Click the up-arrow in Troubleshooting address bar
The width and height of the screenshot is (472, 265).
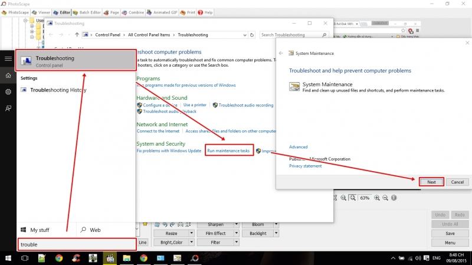coord(77,35)
